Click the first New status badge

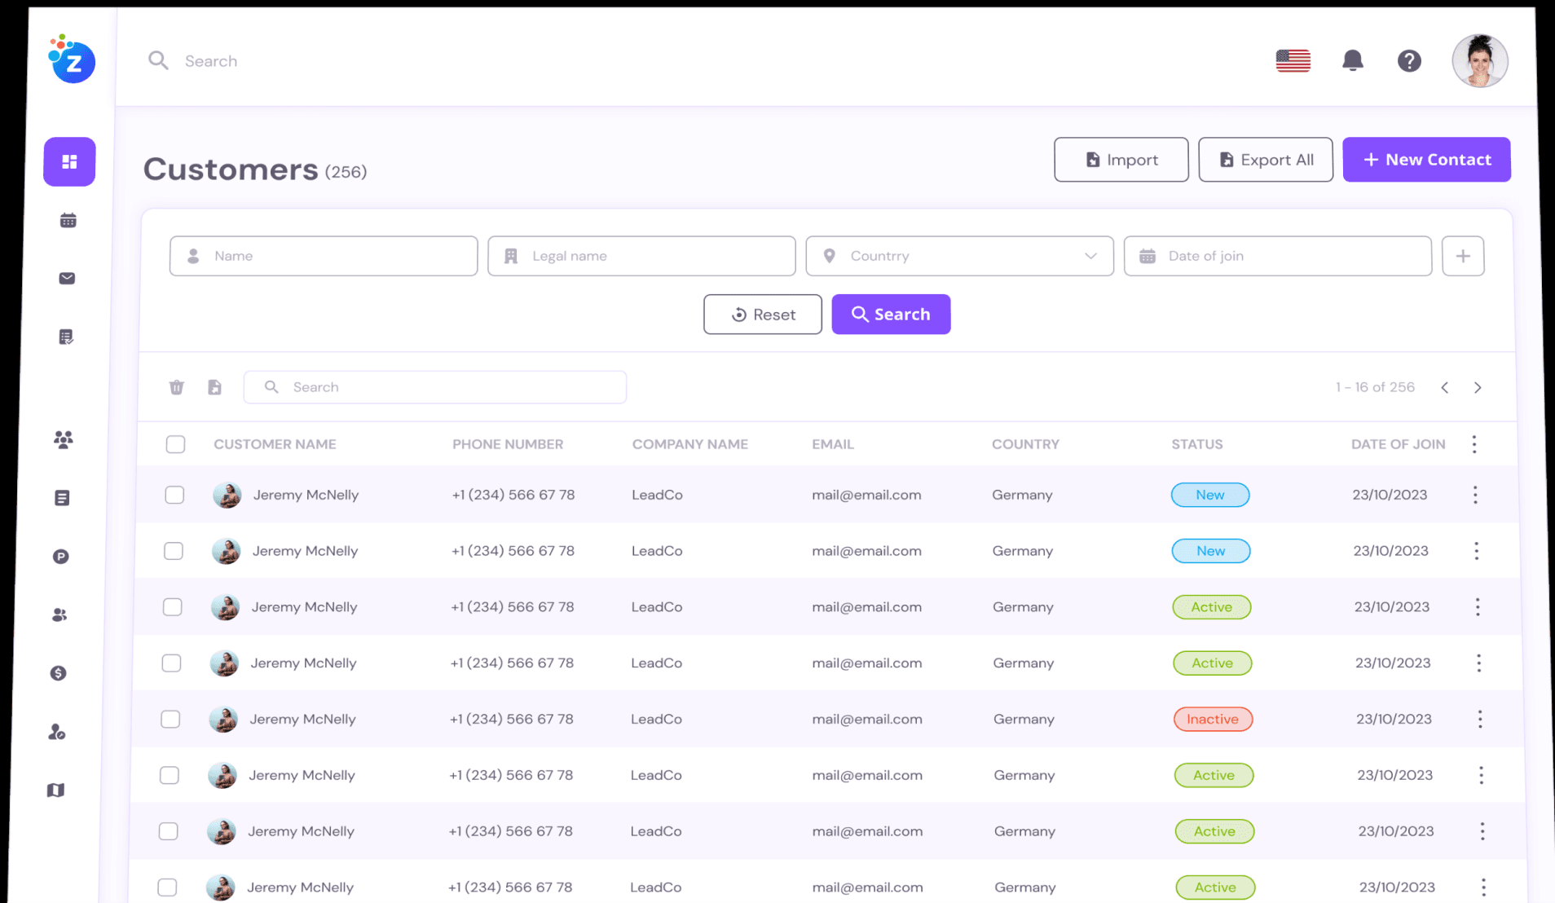(x=1210, y=495)
